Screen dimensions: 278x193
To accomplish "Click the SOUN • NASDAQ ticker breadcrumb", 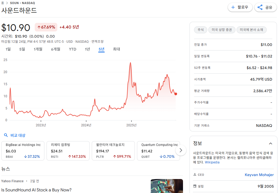I will click(23, 3).
